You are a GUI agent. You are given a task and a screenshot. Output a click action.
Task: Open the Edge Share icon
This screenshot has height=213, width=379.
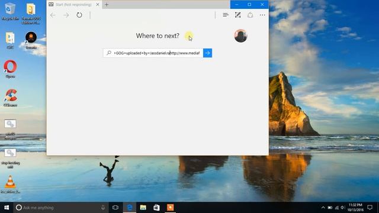click(250, 15)
